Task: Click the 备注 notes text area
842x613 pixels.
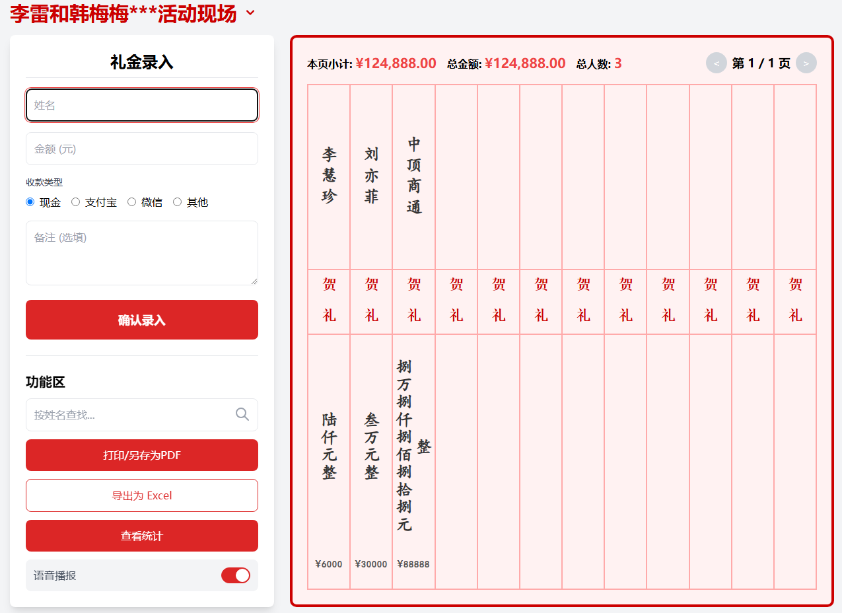Action: (x=142, y=252)
